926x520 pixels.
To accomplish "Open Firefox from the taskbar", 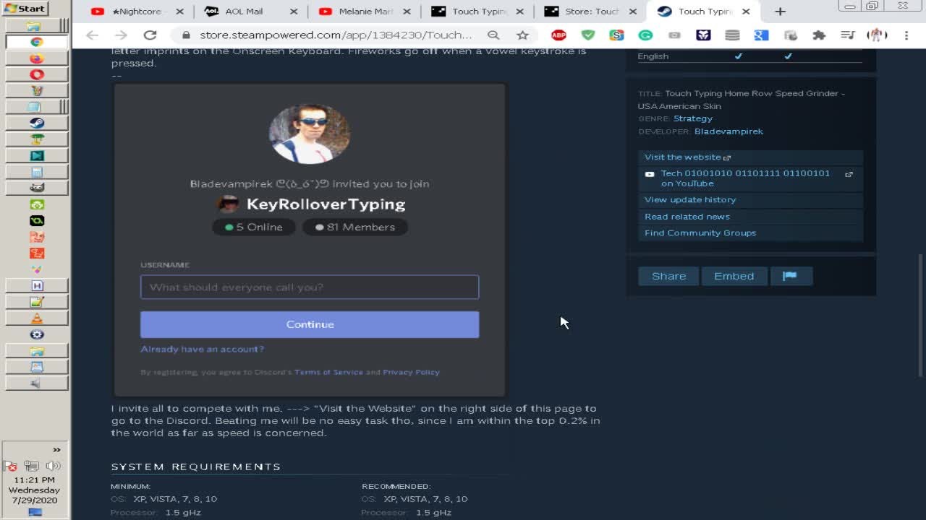I will tap(37, 58).
